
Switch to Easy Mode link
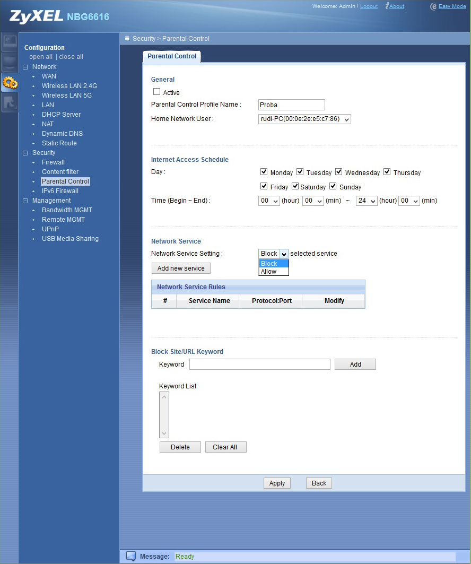pyautogui.click(x=452, y=6)
